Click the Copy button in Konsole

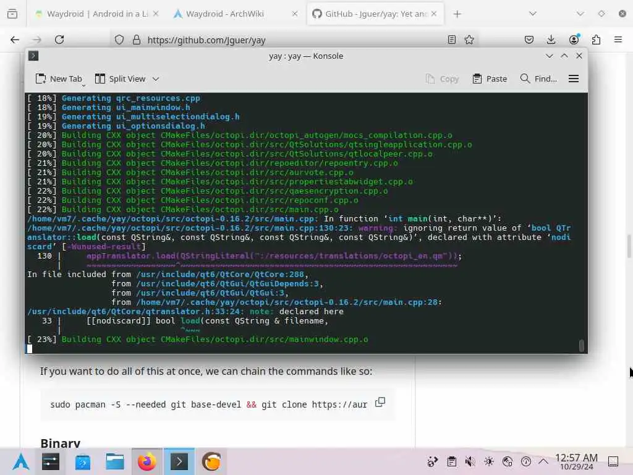click(x=443, y=79)
